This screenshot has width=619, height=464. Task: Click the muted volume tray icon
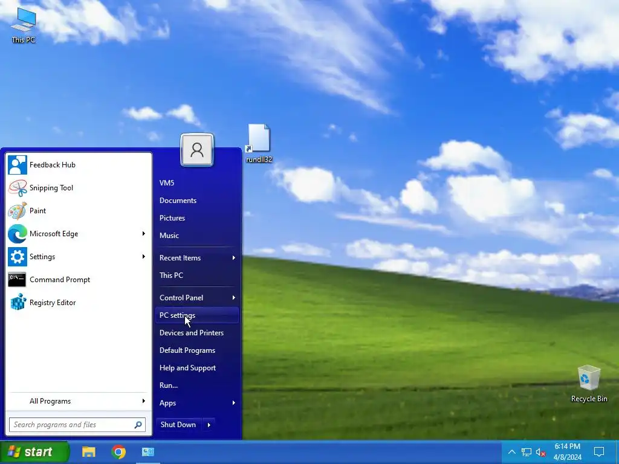coord(541,452)
